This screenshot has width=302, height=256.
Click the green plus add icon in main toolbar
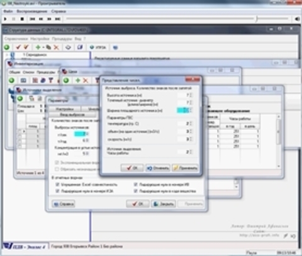point(38,47)
